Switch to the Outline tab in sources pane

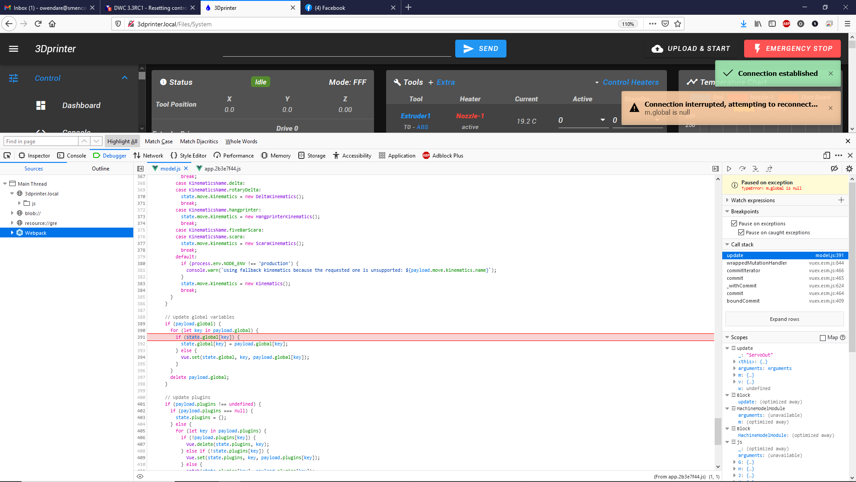click(x=100, y=169)
